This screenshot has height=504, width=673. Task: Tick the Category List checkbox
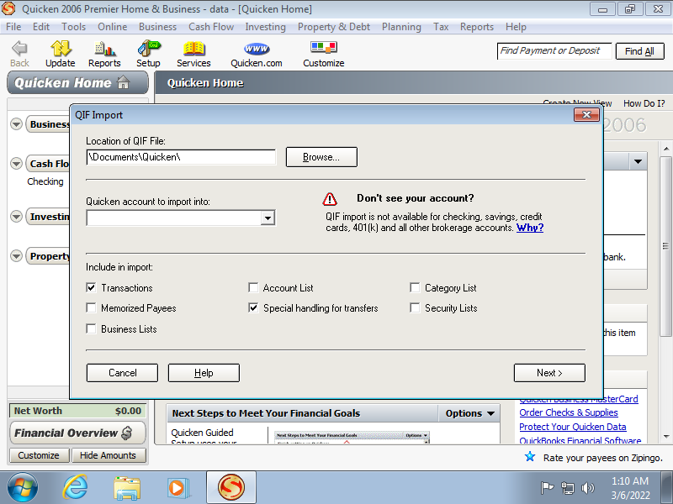coord(416,288)
